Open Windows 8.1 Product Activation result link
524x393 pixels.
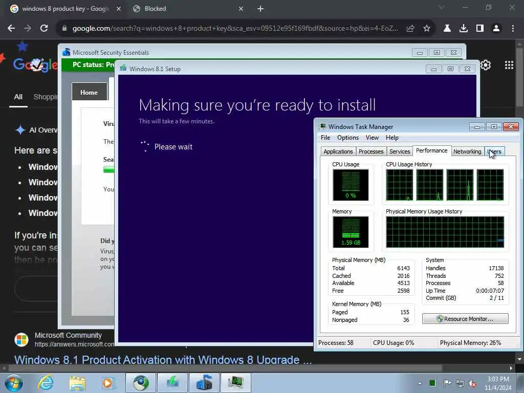(x=163, y=360)
